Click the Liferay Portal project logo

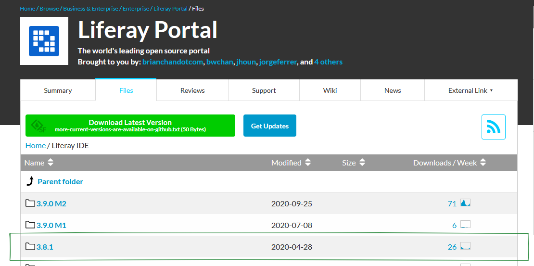click(44, 41)
